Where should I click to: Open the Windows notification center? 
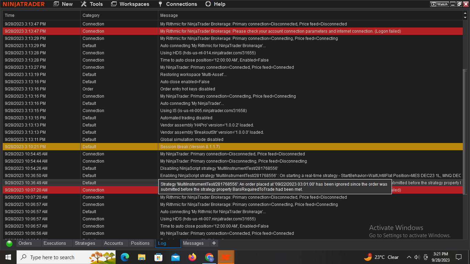point(458,257)
